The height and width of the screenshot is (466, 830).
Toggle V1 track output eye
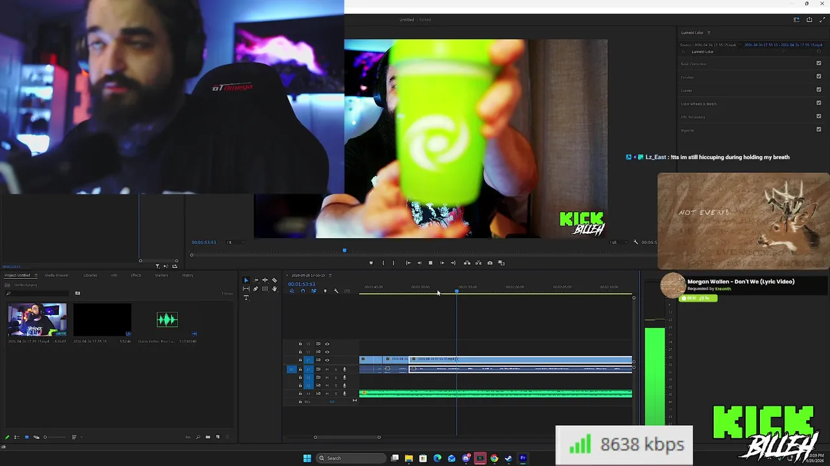(x=327, y=360)
